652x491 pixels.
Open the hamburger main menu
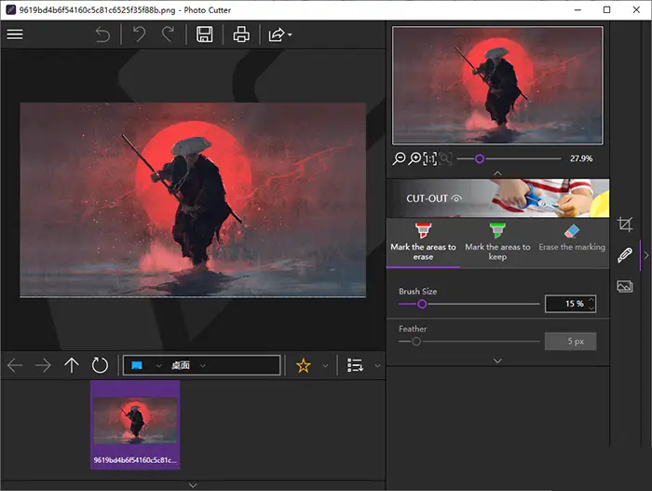point(15,34)
